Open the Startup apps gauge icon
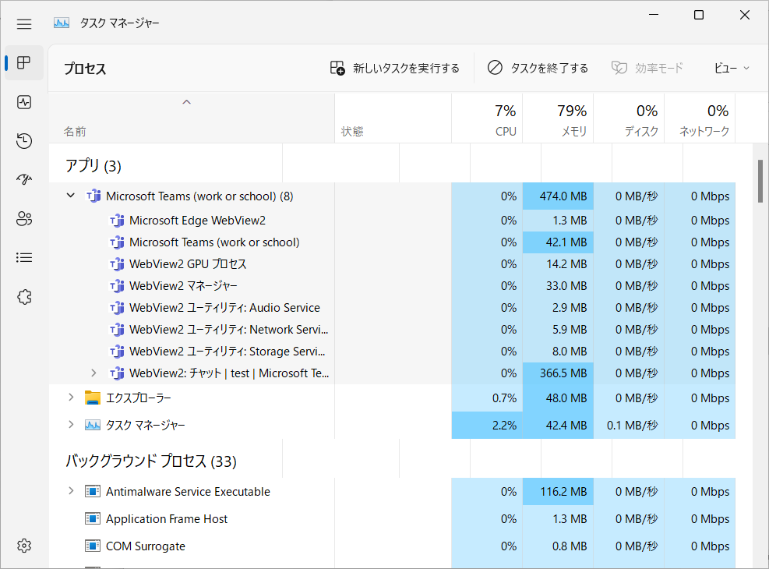Viewport: 769px width, 569px height. (x=24, y=179)
